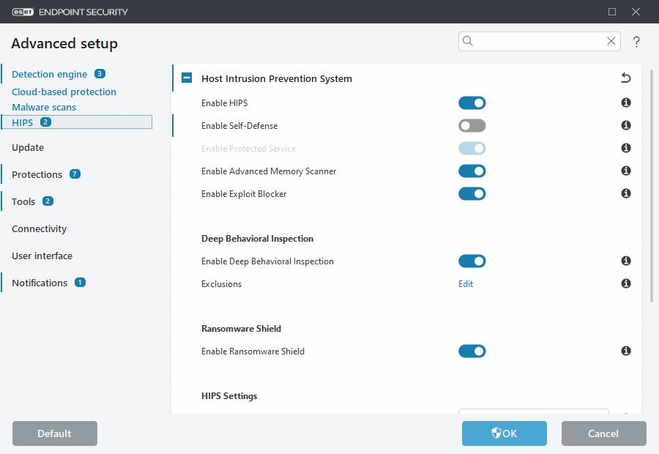Click the vertical scrollbar of settings panel
The height and width of the screenshot is (454, 659).
click(x=652, y=186)
